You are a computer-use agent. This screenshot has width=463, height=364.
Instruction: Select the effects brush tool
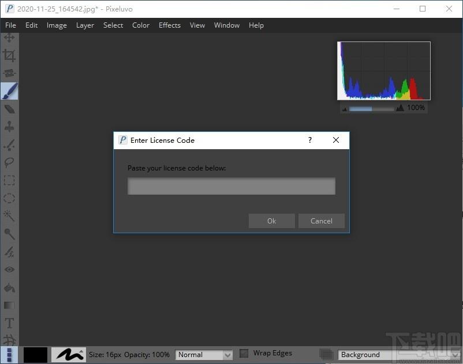tap(9, 252)
